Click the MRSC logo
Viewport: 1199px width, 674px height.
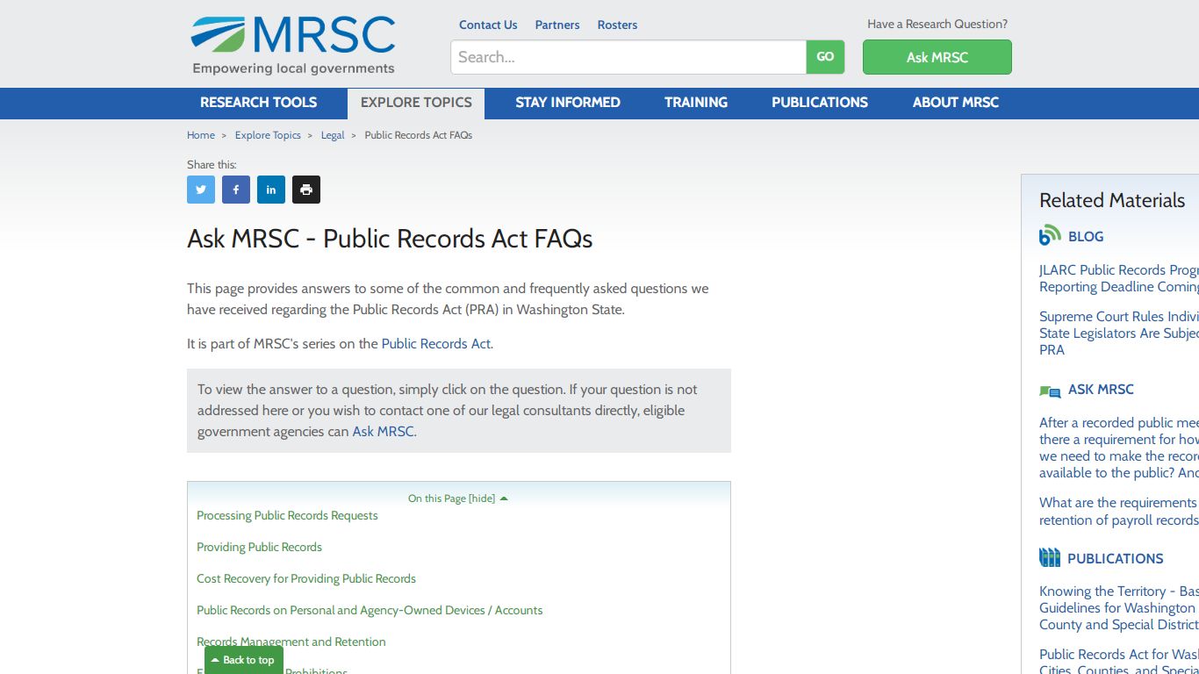[x=293, y=45]
